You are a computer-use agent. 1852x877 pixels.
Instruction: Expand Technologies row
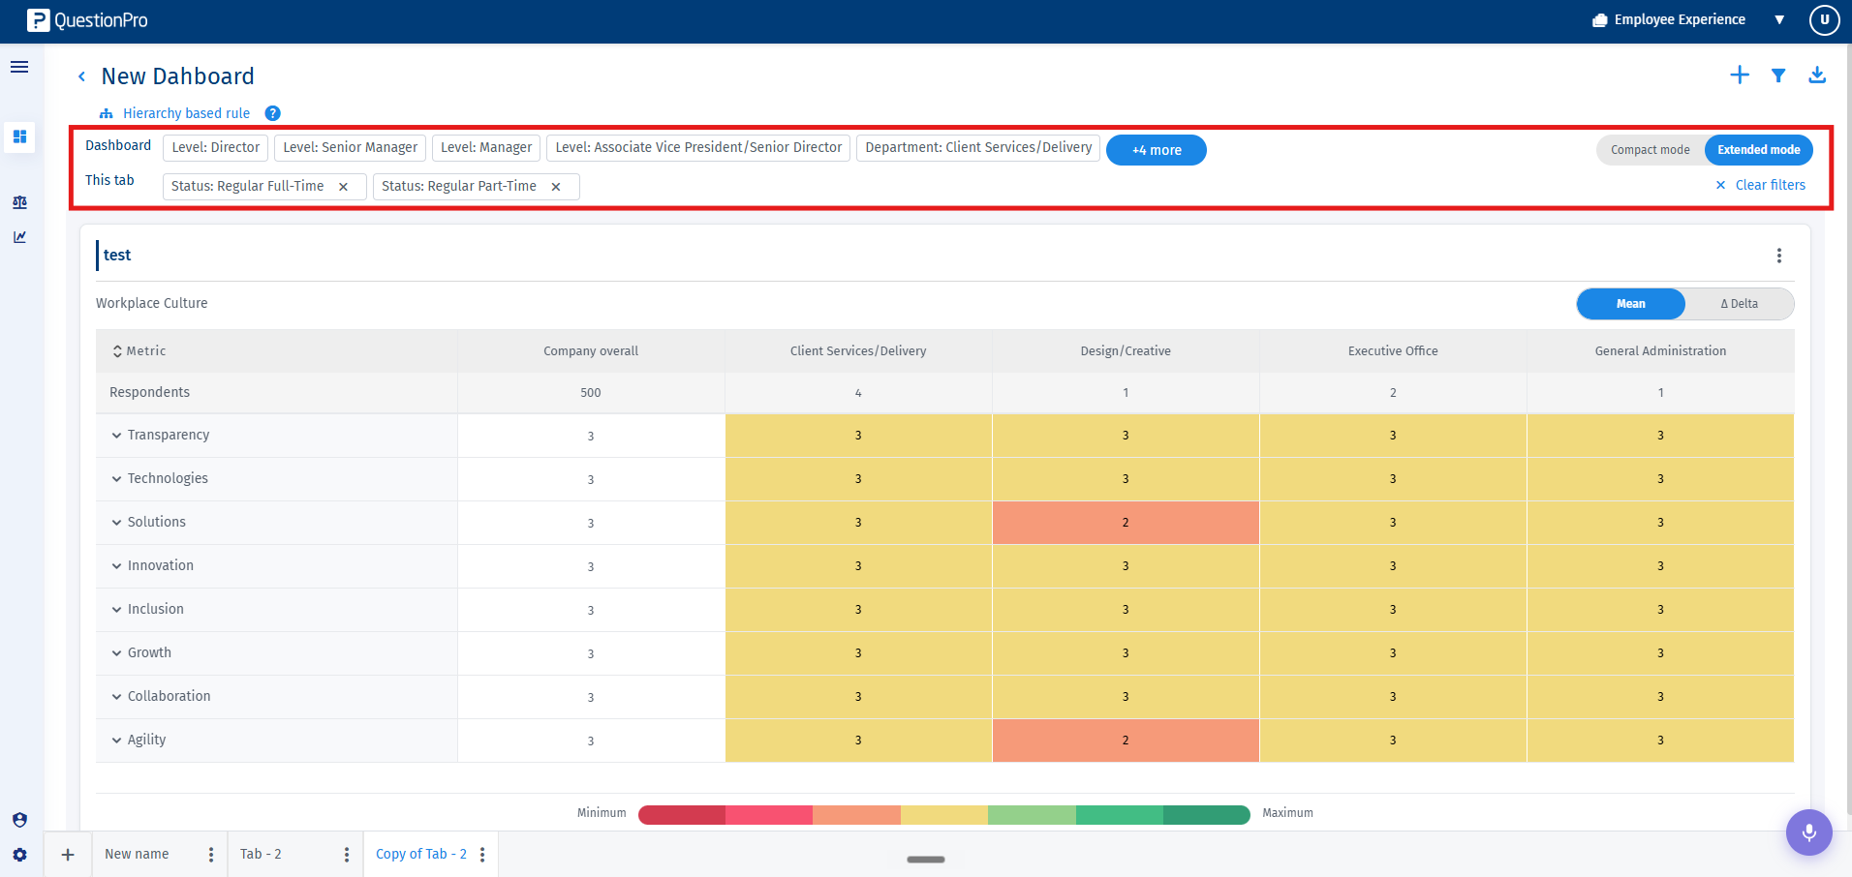pos(116,479)
